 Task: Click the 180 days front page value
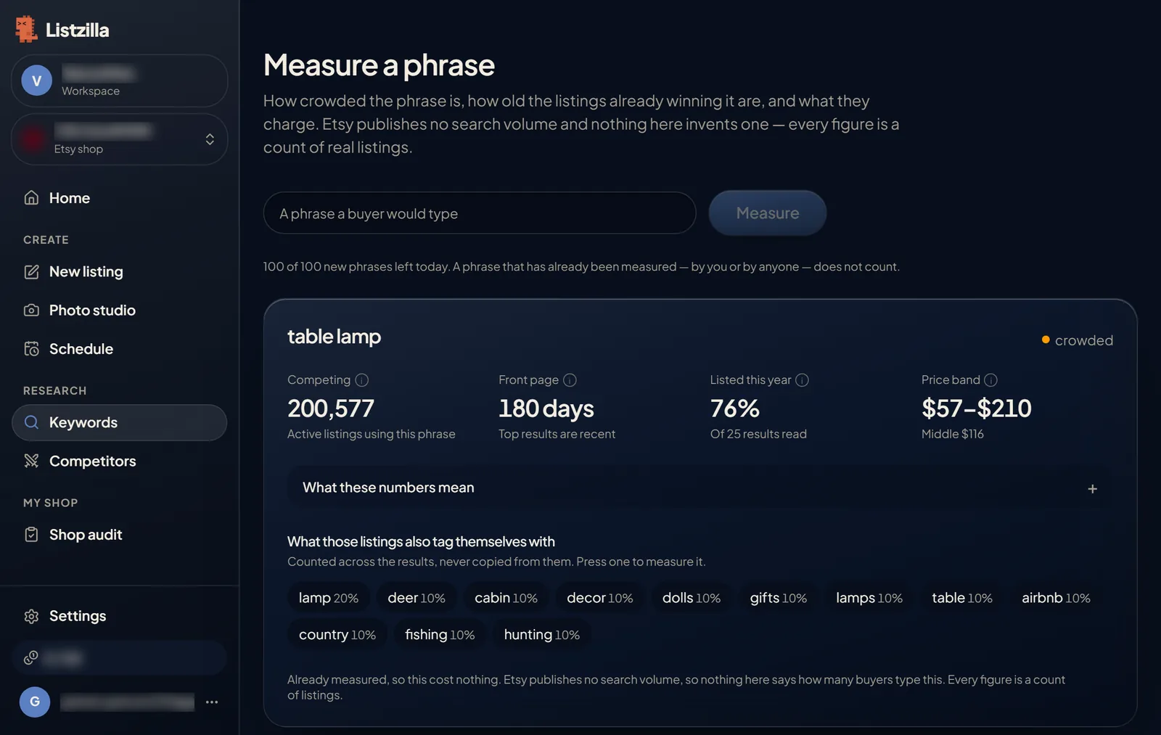pyautogui.click(x=546, y=408)
